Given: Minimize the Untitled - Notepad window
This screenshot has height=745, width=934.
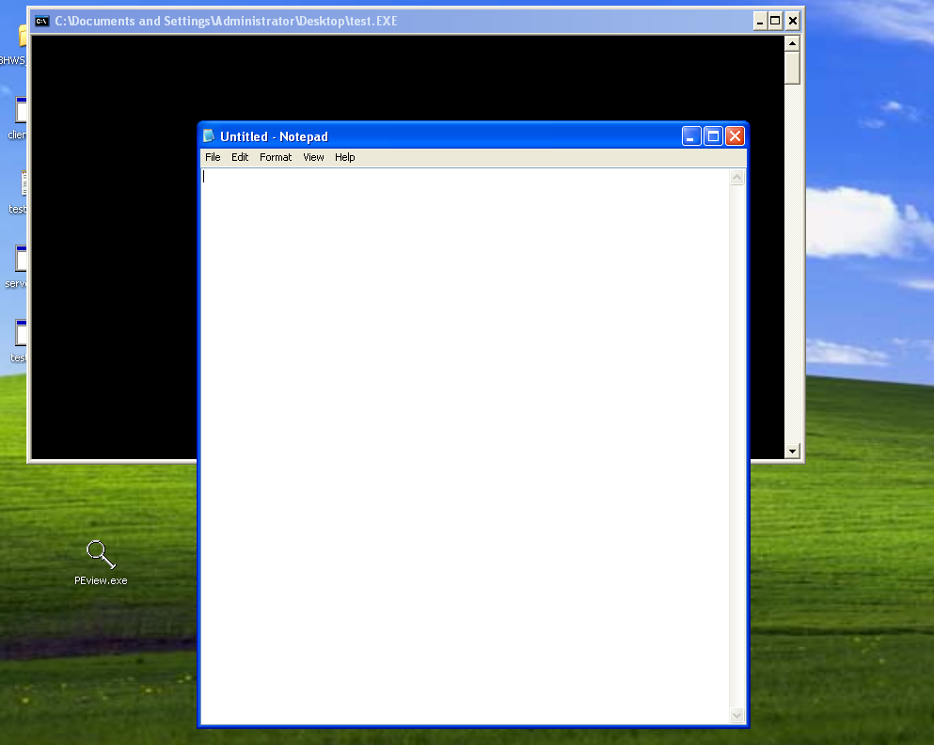Looking at the screenshot, I should click(691, 136).
